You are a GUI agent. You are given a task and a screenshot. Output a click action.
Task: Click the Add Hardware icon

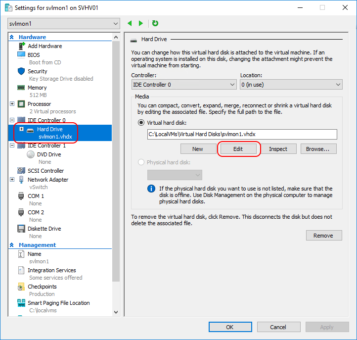(21, 46)
